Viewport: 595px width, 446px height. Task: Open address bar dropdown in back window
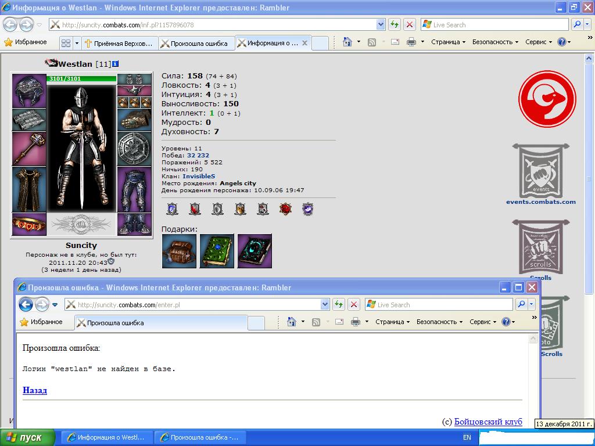pyautogui.click(x=381, y=24)
